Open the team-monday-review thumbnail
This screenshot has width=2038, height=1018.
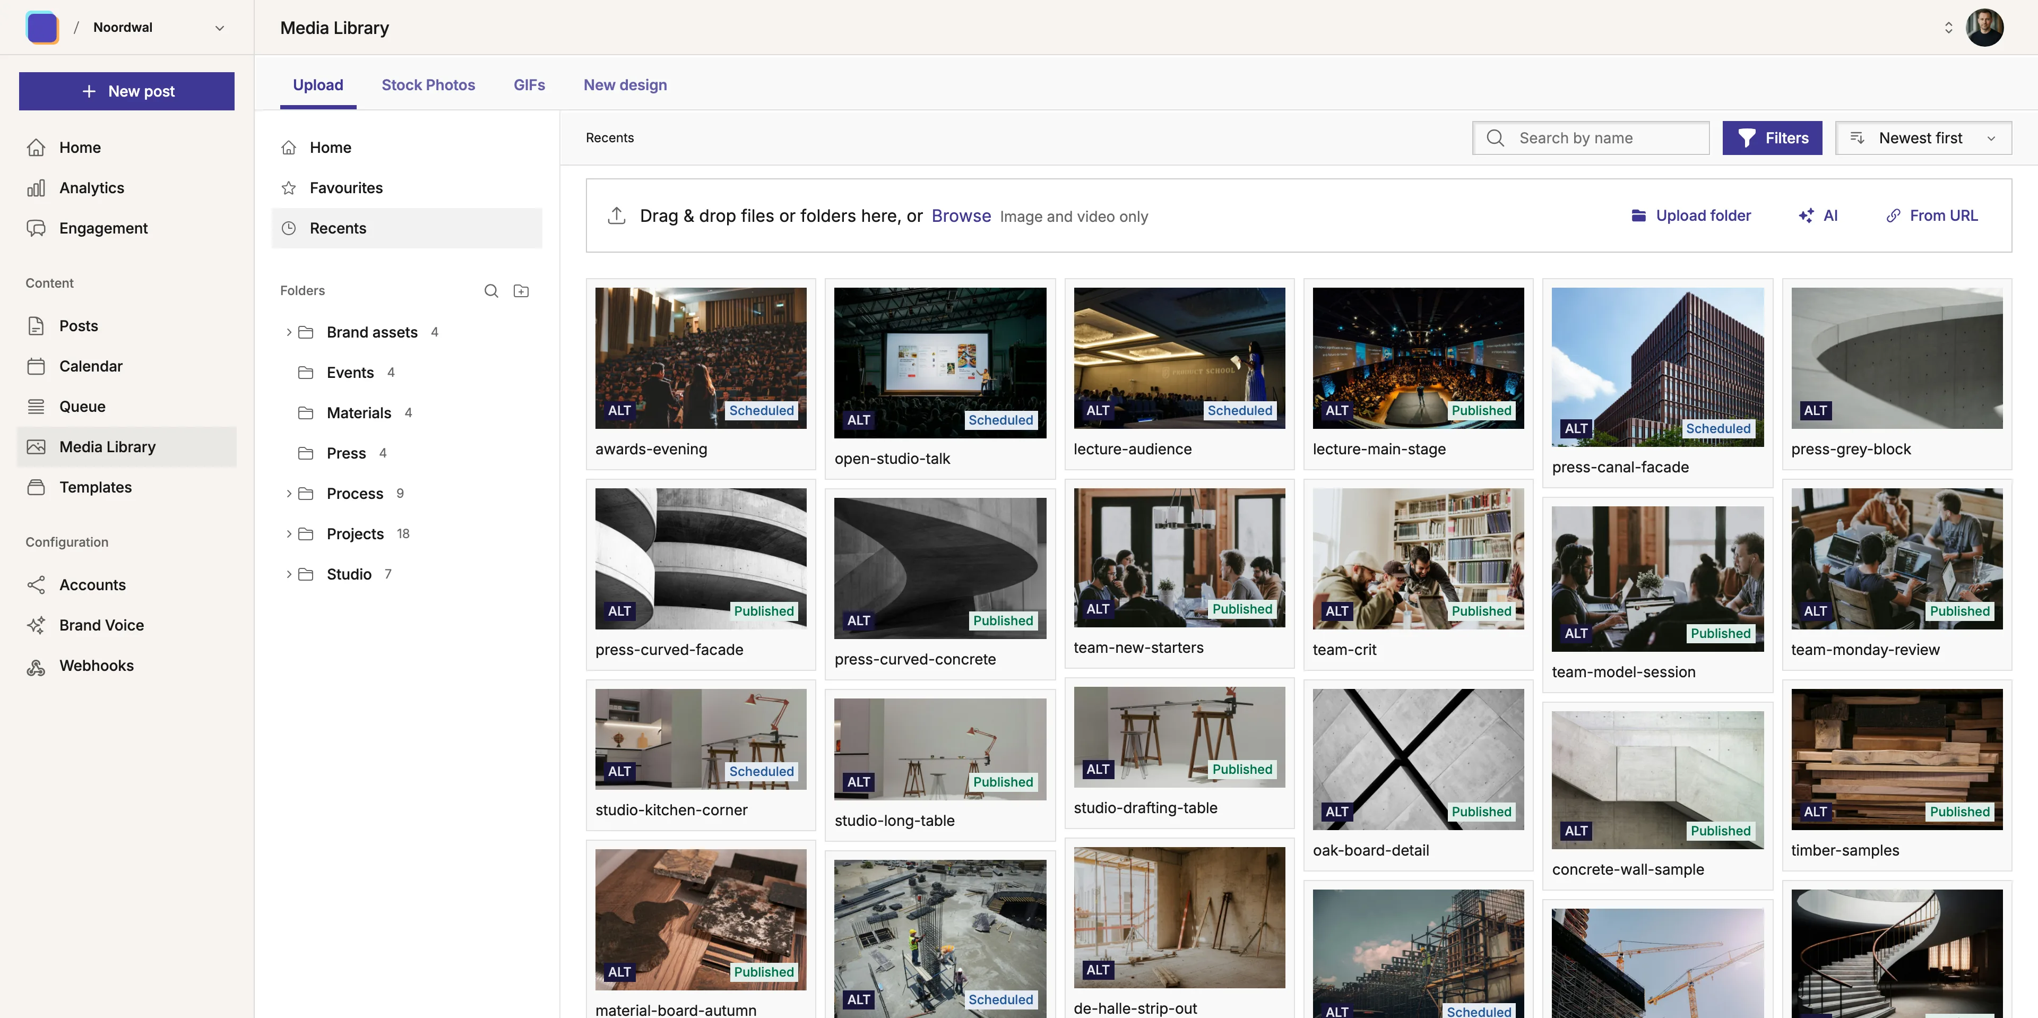1896,558
